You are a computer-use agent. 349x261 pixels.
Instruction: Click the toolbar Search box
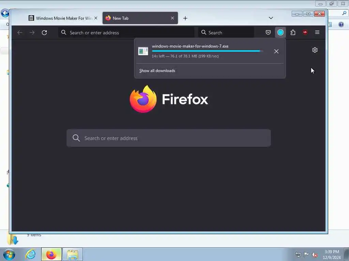click(226, 33)
